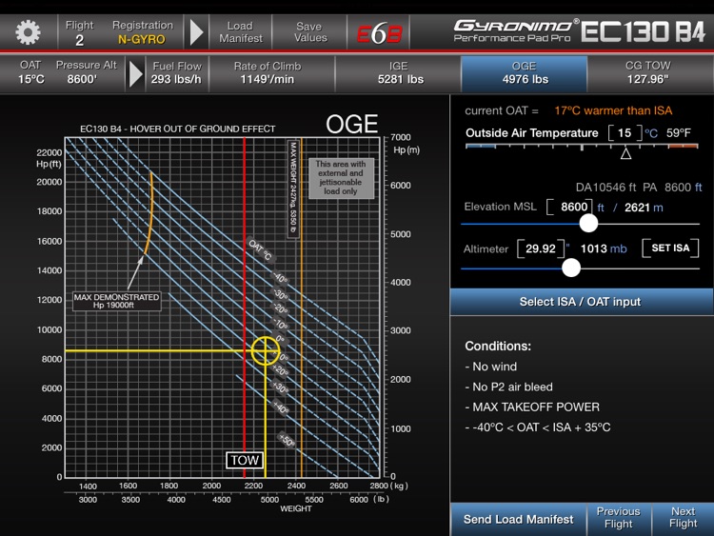Edit Elevation MSL 8600 ft field

click(569, 208)
